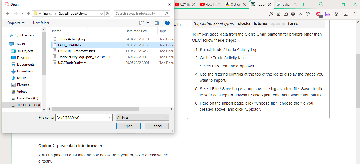Viewport: 360px width, 164px height.
Task: Click the magnifier icon in dialog search box
Action: (166, 14)
